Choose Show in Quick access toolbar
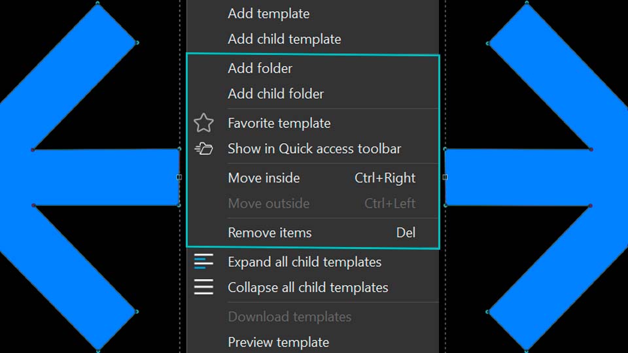Screen dimensions: 628x353 313,149
